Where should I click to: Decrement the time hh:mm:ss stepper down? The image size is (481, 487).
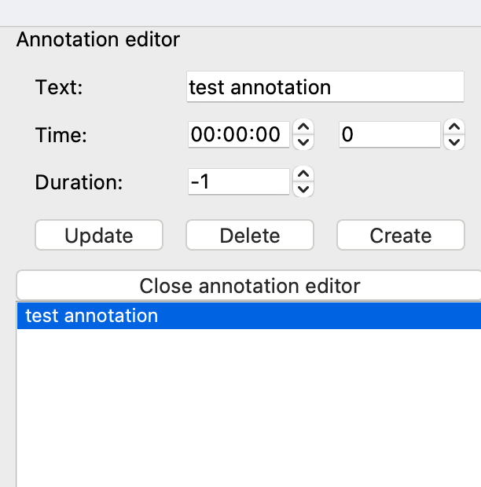click(303, 142)
